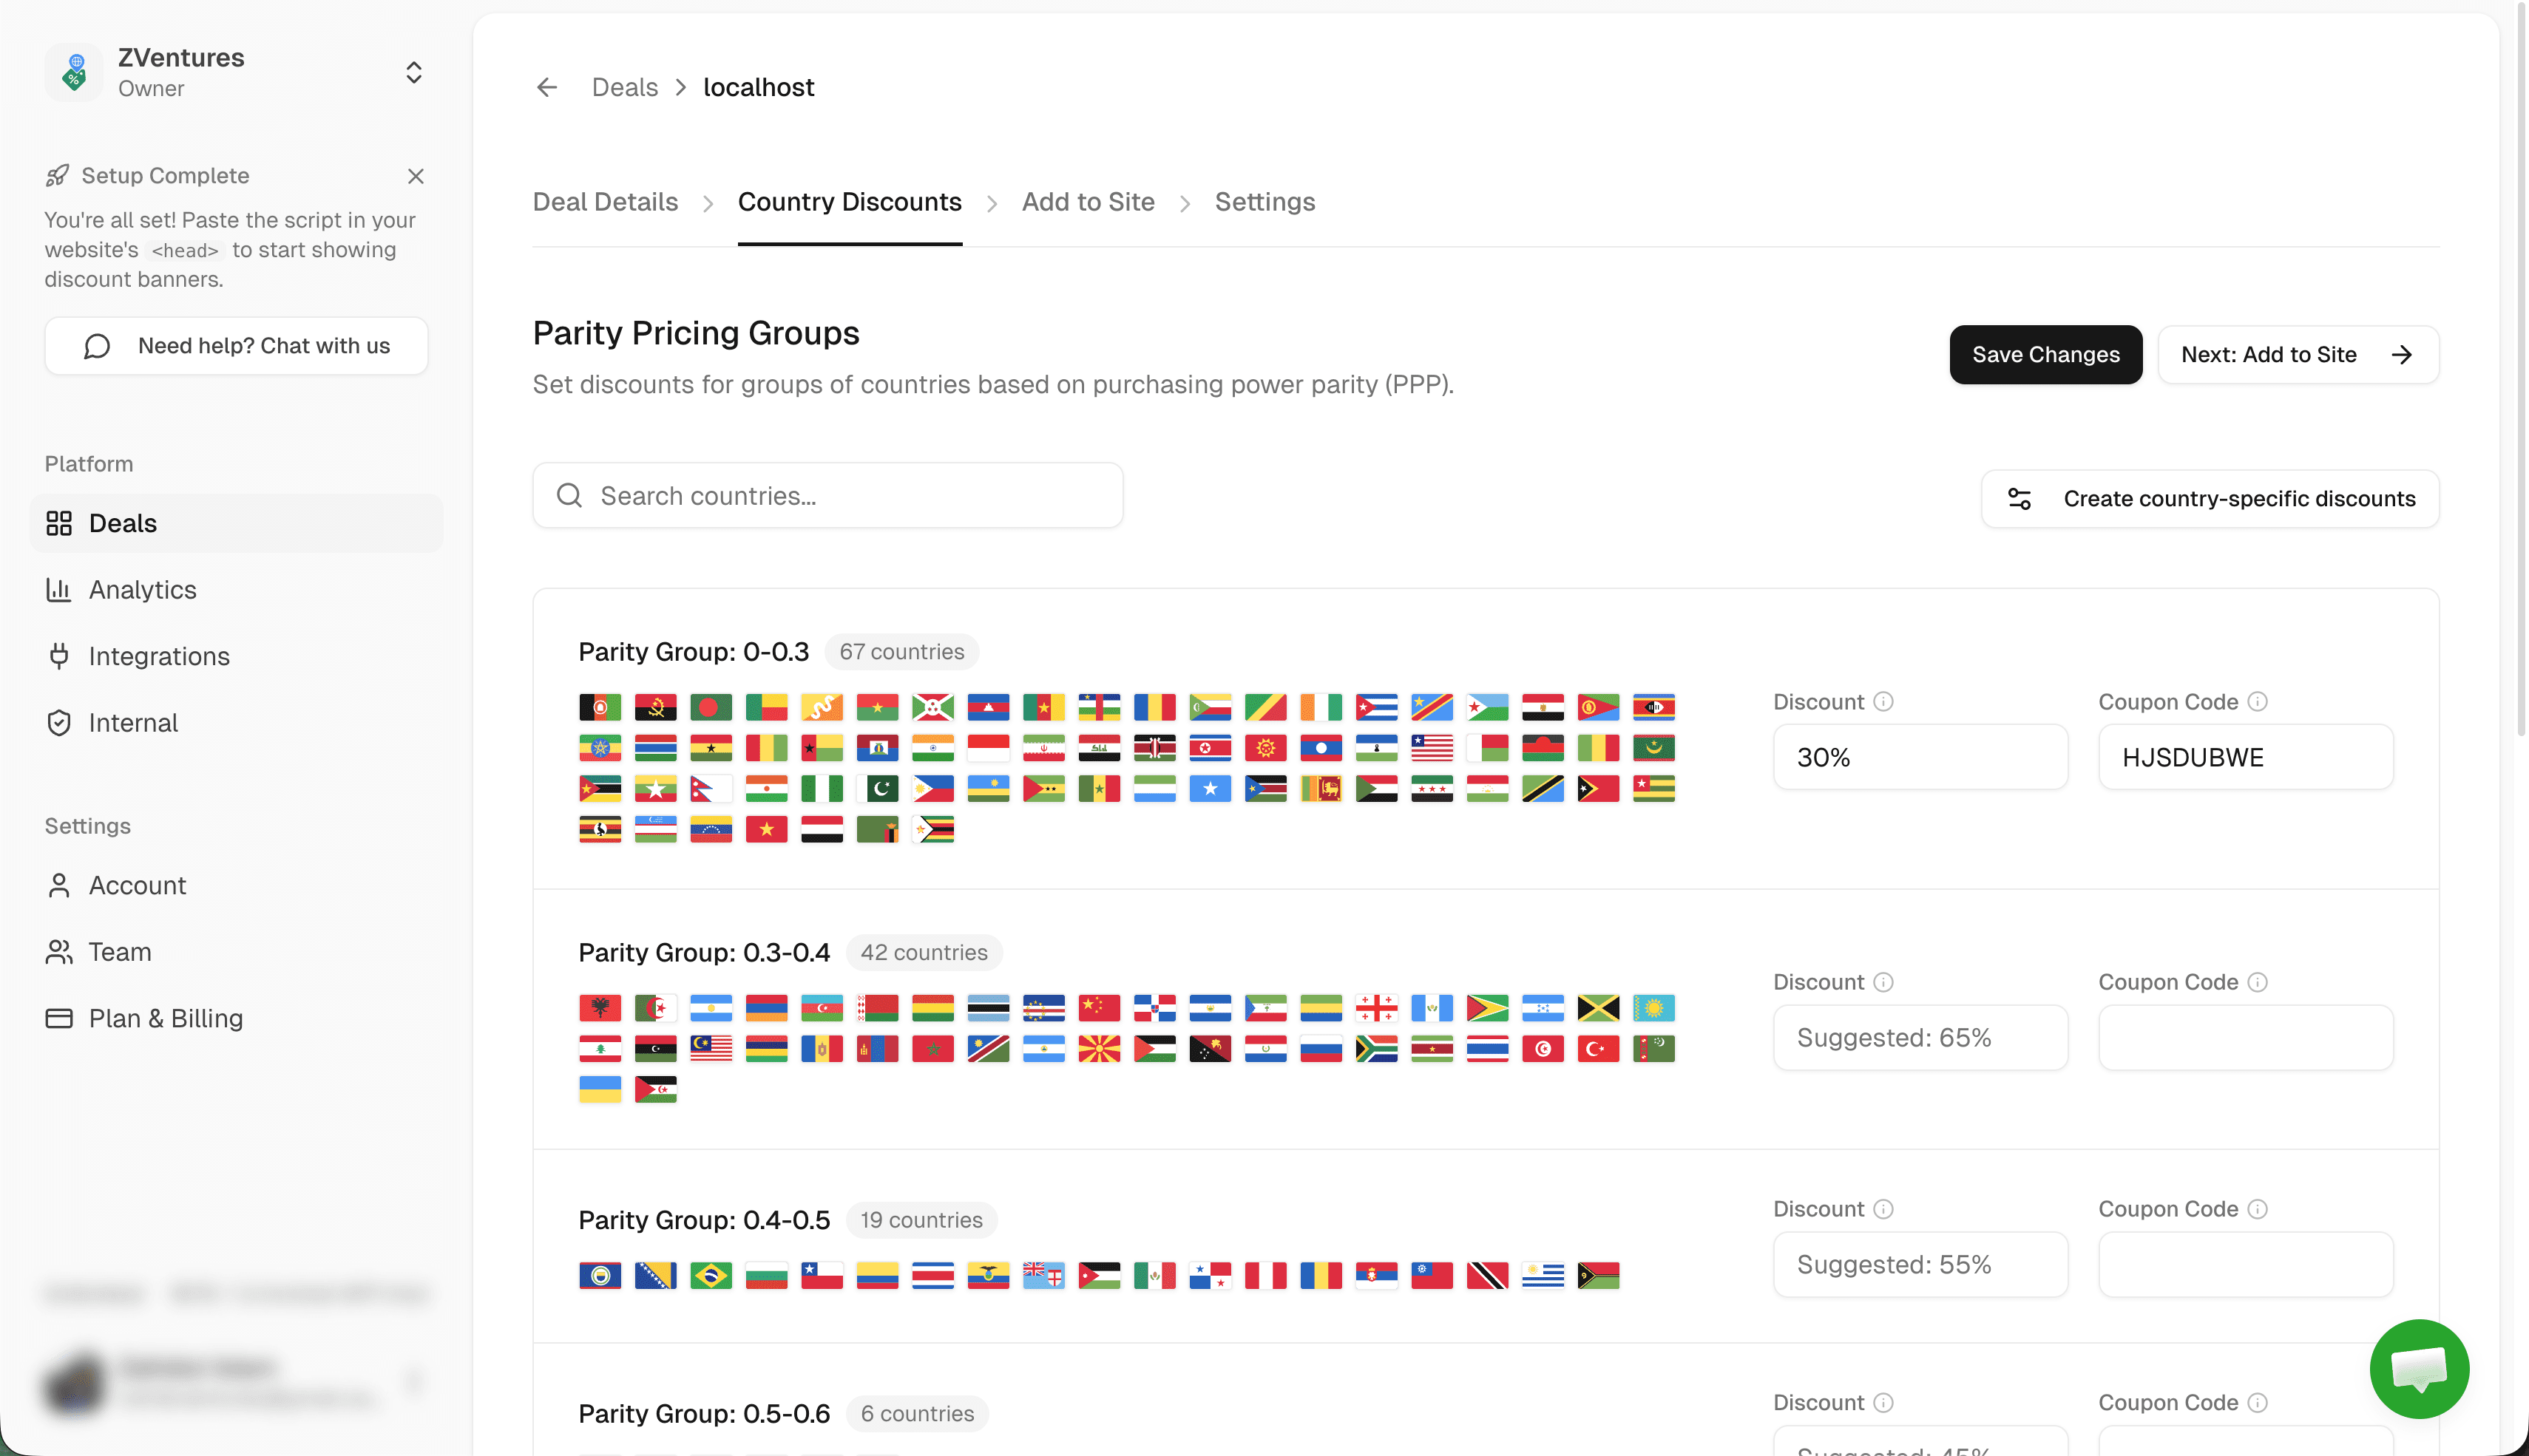
Task: Click the Coupon Code info icon for group 0.3-0.4
Action: click(2259, 981)
